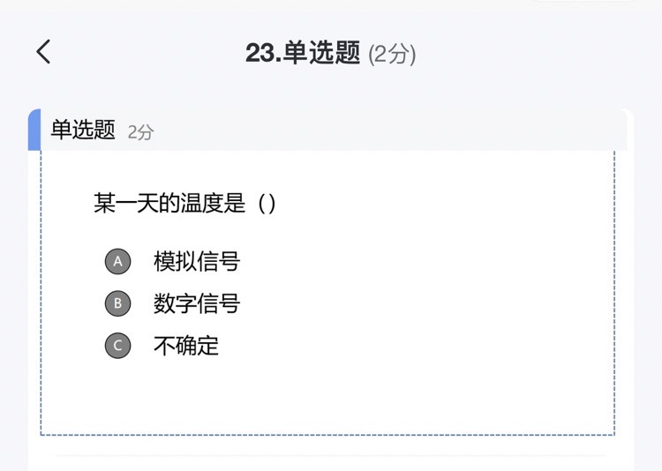Tap the number 23 in the title
The image size is (662, 471).
click(x=260, y=54)
